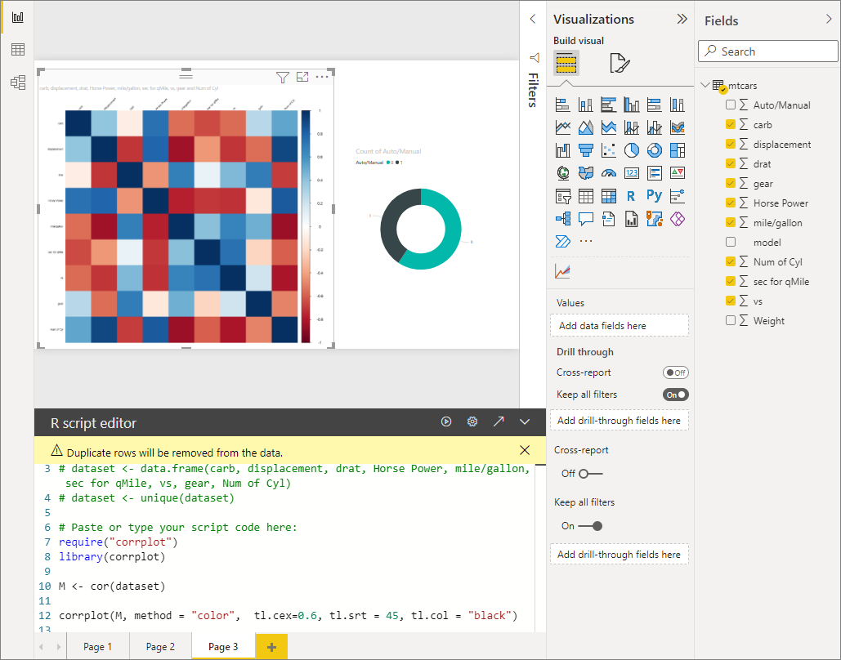Switch to Page 1 tab

coord(98,647)
